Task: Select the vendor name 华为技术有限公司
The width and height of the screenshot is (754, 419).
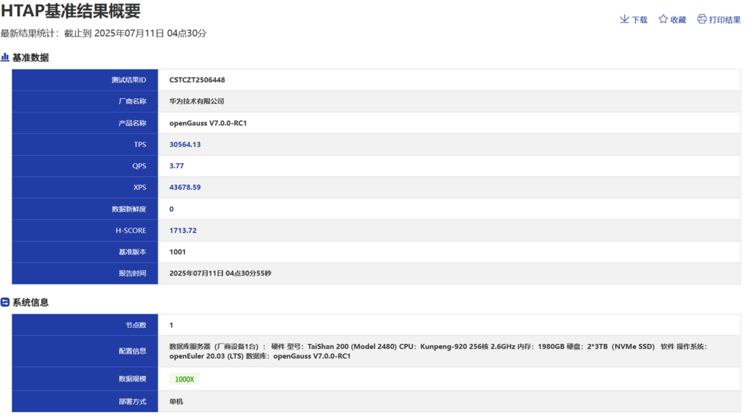Action: (196, 101)
